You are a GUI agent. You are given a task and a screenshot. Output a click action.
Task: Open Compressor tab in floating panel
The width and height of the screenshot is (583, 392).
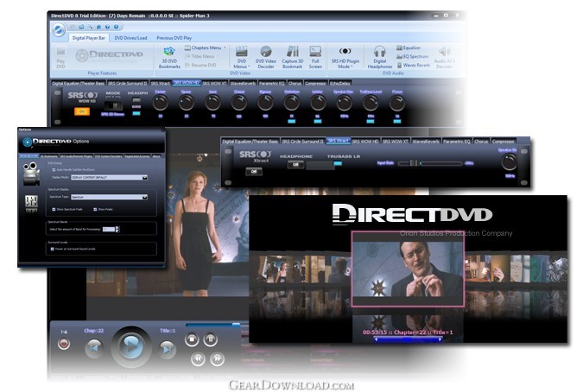point(503,142)
